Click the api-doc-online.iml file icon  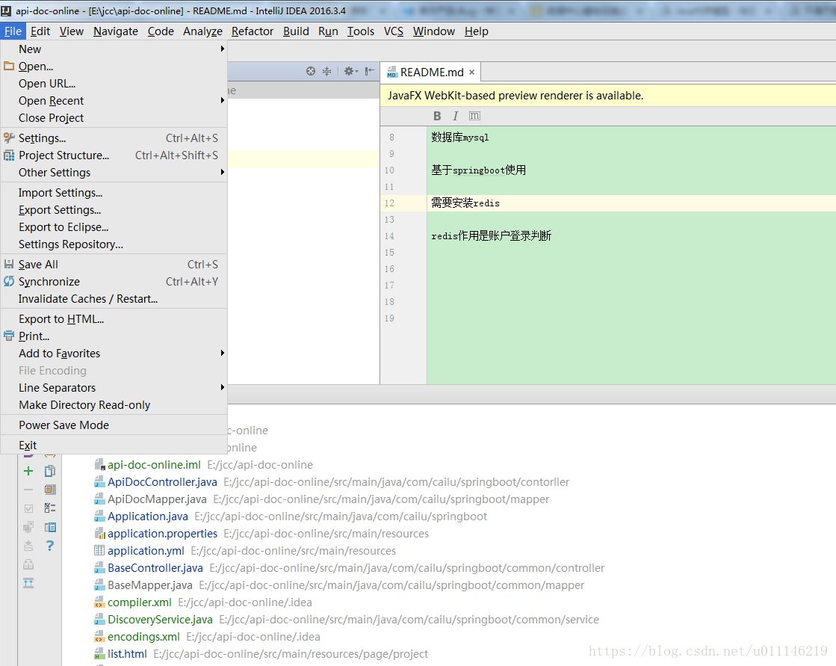(99, 464)
